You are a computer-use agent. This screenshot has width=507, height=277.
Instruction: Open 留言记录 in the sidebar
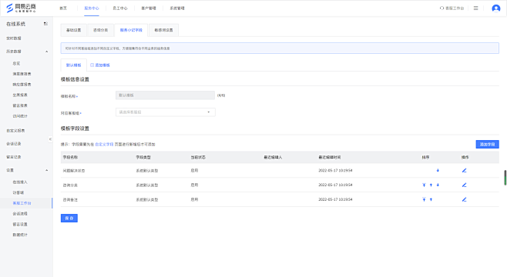click(14, 157)
